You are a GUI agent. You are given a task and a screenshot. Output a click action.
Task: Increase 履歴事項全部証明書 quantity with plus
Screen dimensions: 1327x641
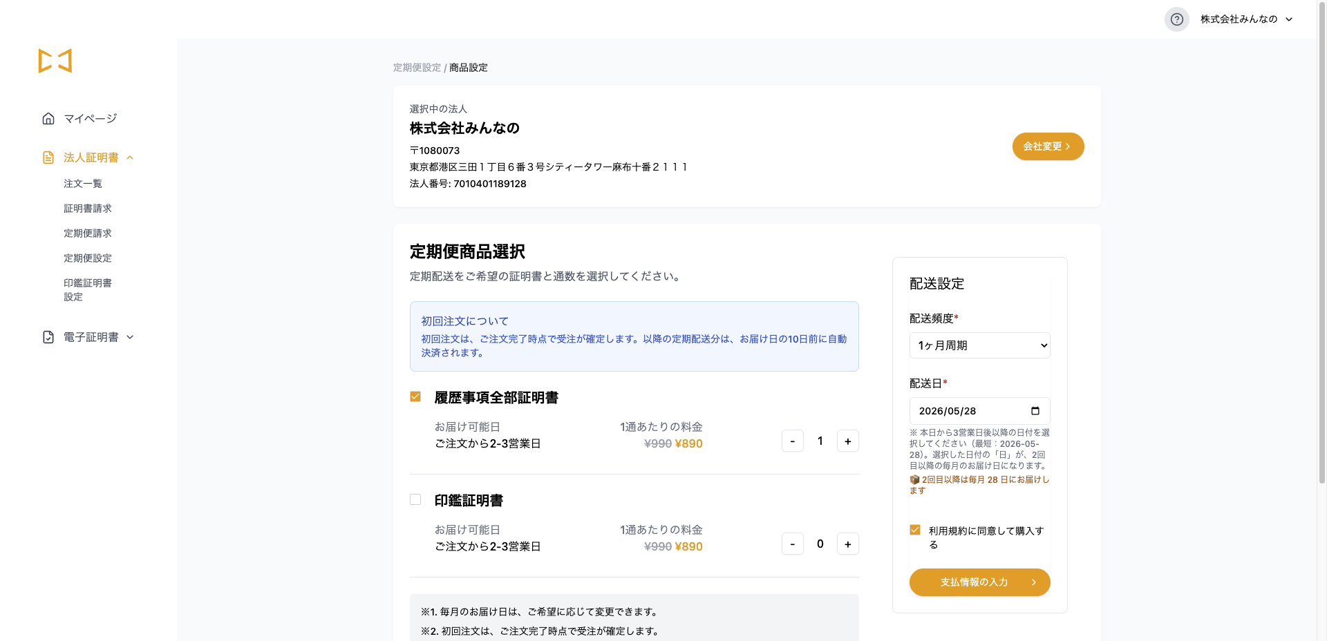[x=848, y=441]
